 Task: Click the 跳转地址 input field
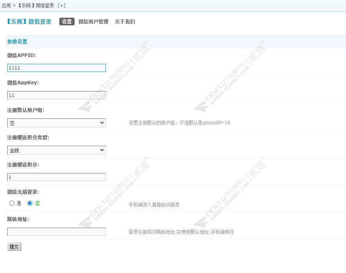pos(57,232)
